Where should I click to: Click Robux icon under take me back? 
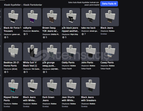[83, 34]
